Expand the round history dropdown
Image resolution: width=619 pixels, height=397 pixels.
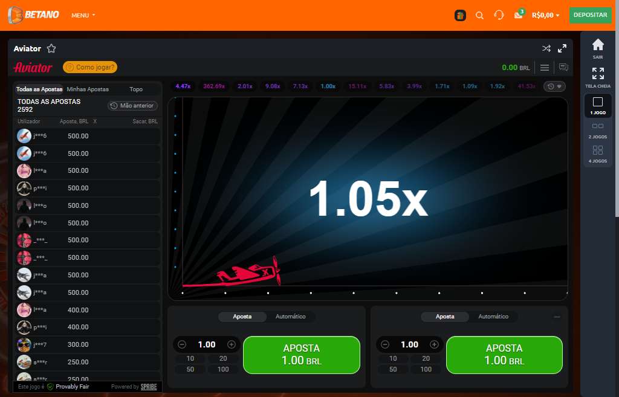(554, 86)
